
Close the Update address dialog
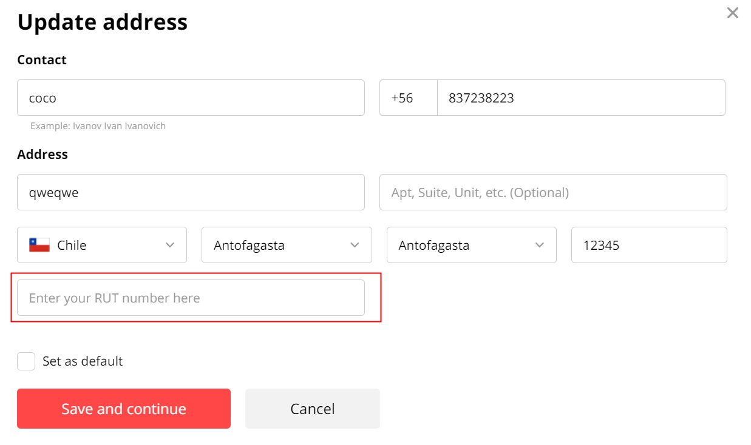[x=733, y=13]
